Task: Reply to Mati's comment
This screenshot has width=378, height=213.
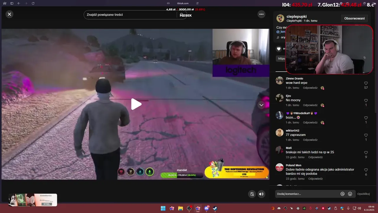Action: coord(315,157)
